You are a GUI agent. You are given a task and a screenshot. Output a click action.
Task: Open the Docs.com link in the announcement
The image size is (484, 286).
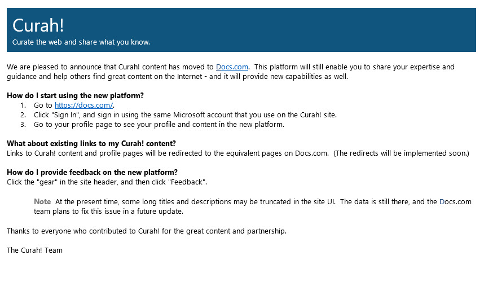click(x=232, y=67)
